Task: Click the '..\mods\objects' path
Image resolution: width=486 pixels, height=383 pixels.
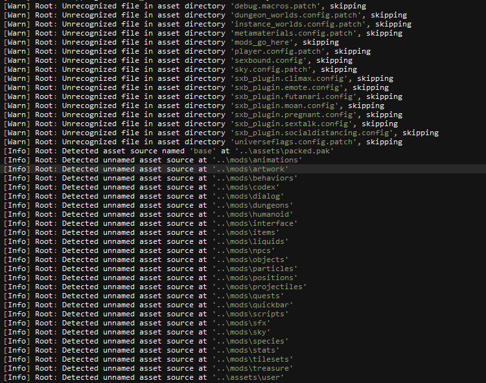Action: coord(250,259)
